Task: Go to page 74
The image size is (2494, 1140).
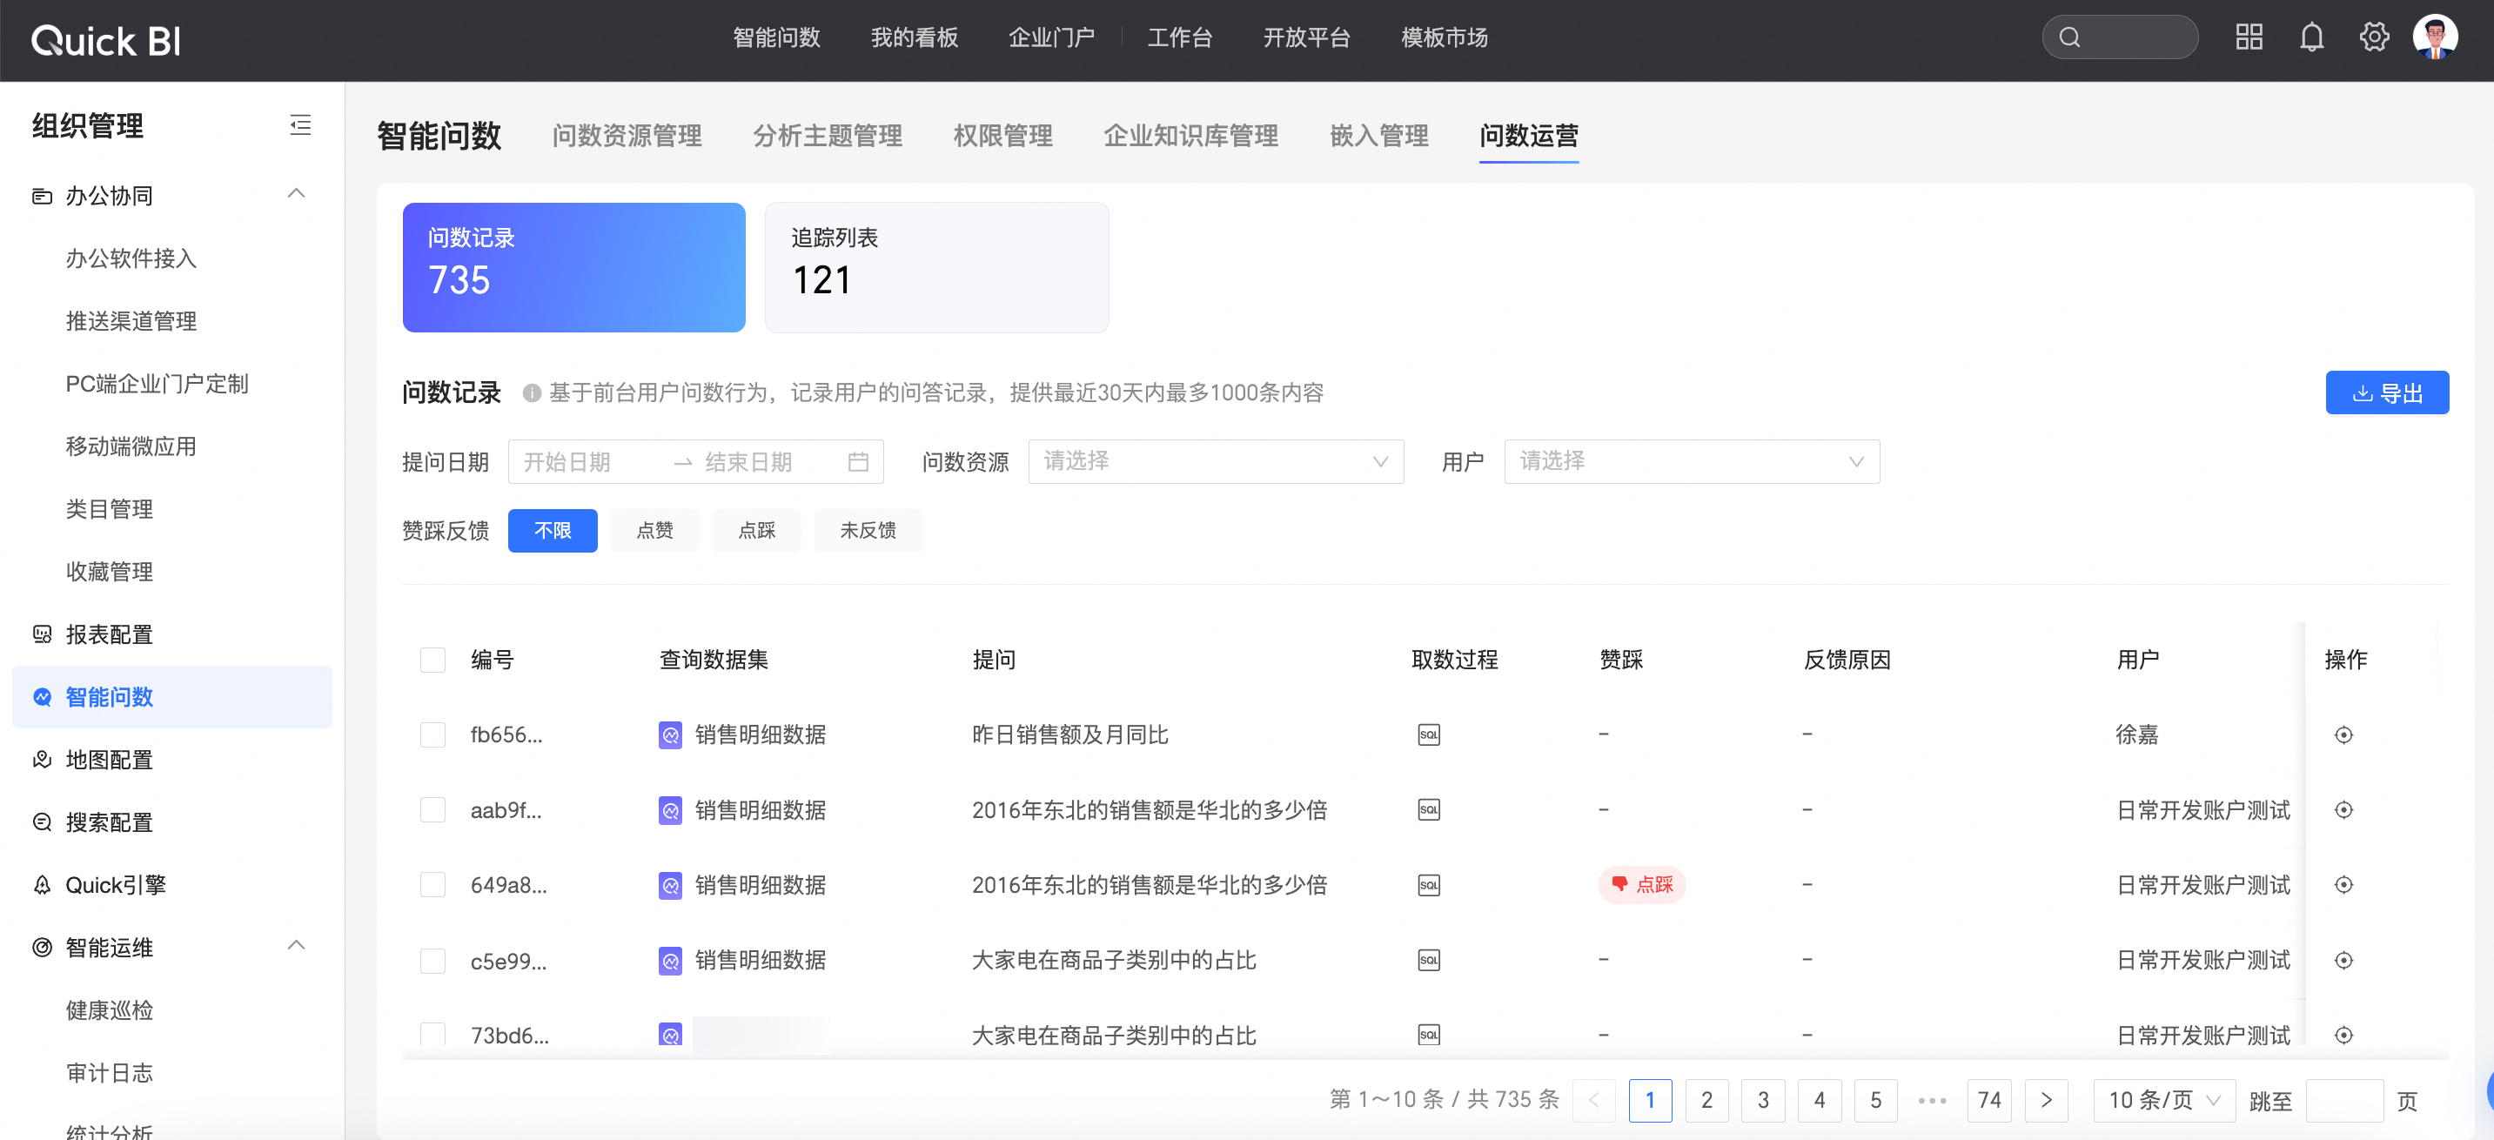Action: 1988,1101
